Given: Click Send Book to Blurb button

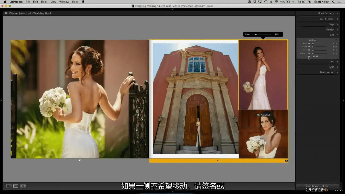Looking at the screenshot, I should 317,186.
